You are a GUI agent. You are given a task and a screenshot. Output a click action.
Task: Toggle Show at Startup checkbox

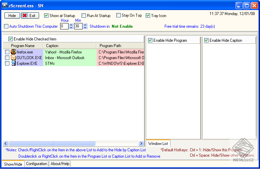pyautogui.click(x=46, y=16)
